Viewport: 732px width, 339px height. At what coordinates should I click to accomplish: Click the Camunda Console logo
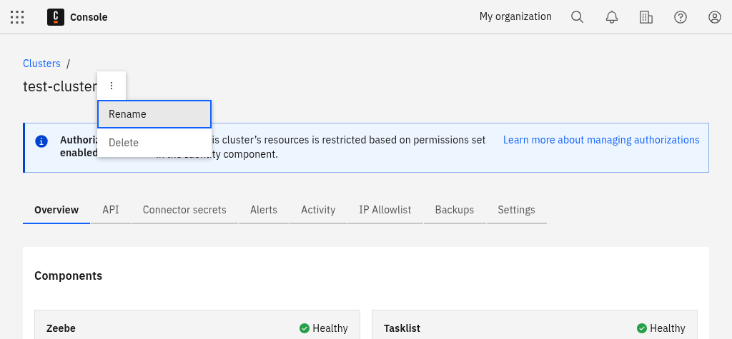tap(56, 17)
